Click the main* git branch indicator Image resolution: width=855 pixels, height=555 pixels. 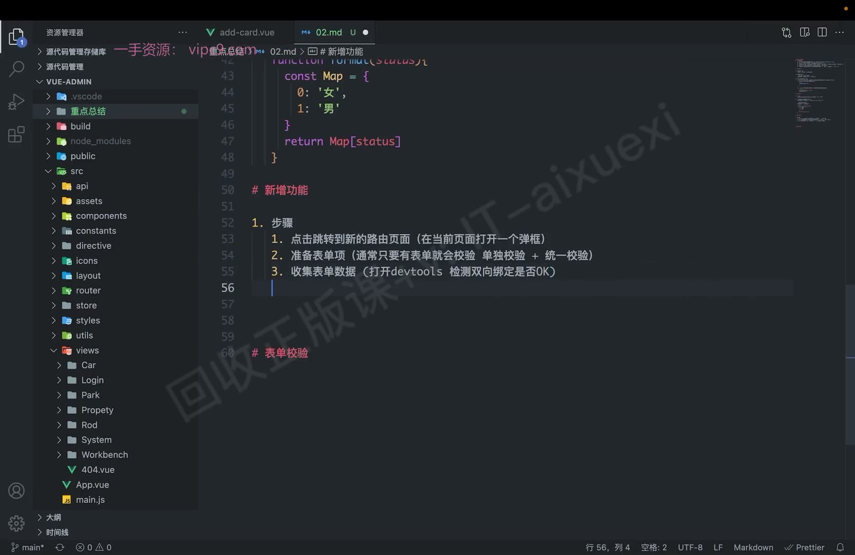(28, 547)
